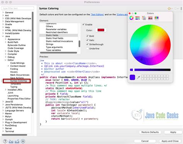
Task: Click the Element list horizontal scrollbar
Action: pyautogui.click(x=59, y=53)
